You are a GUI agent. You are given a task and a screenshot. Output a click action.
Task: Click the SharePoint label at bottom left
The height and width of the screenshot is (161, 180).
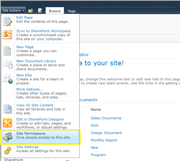pyautogui.click(x=14, y=159)
